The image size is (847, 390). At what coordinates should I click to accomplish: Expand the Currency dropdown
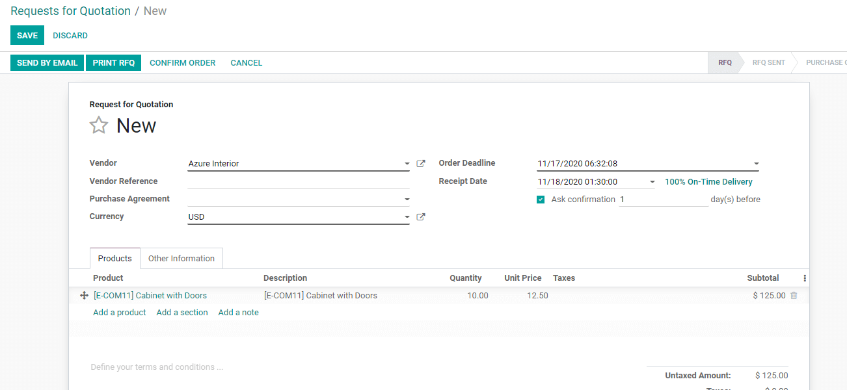tap(407, 217)
